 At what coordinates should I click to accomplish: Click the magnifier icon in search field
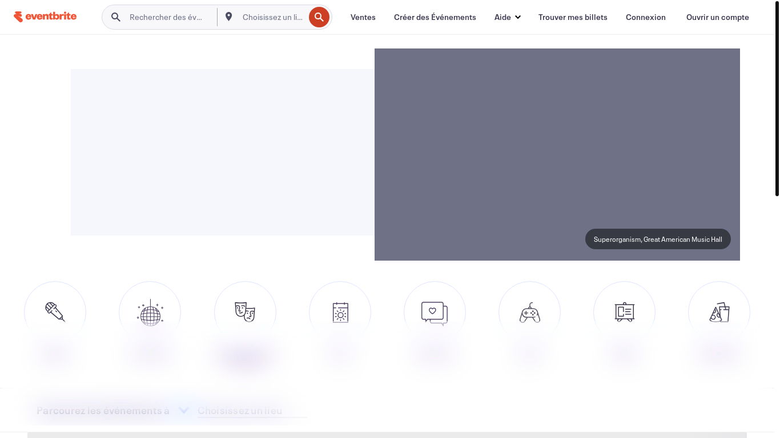(x=116, y=17)
